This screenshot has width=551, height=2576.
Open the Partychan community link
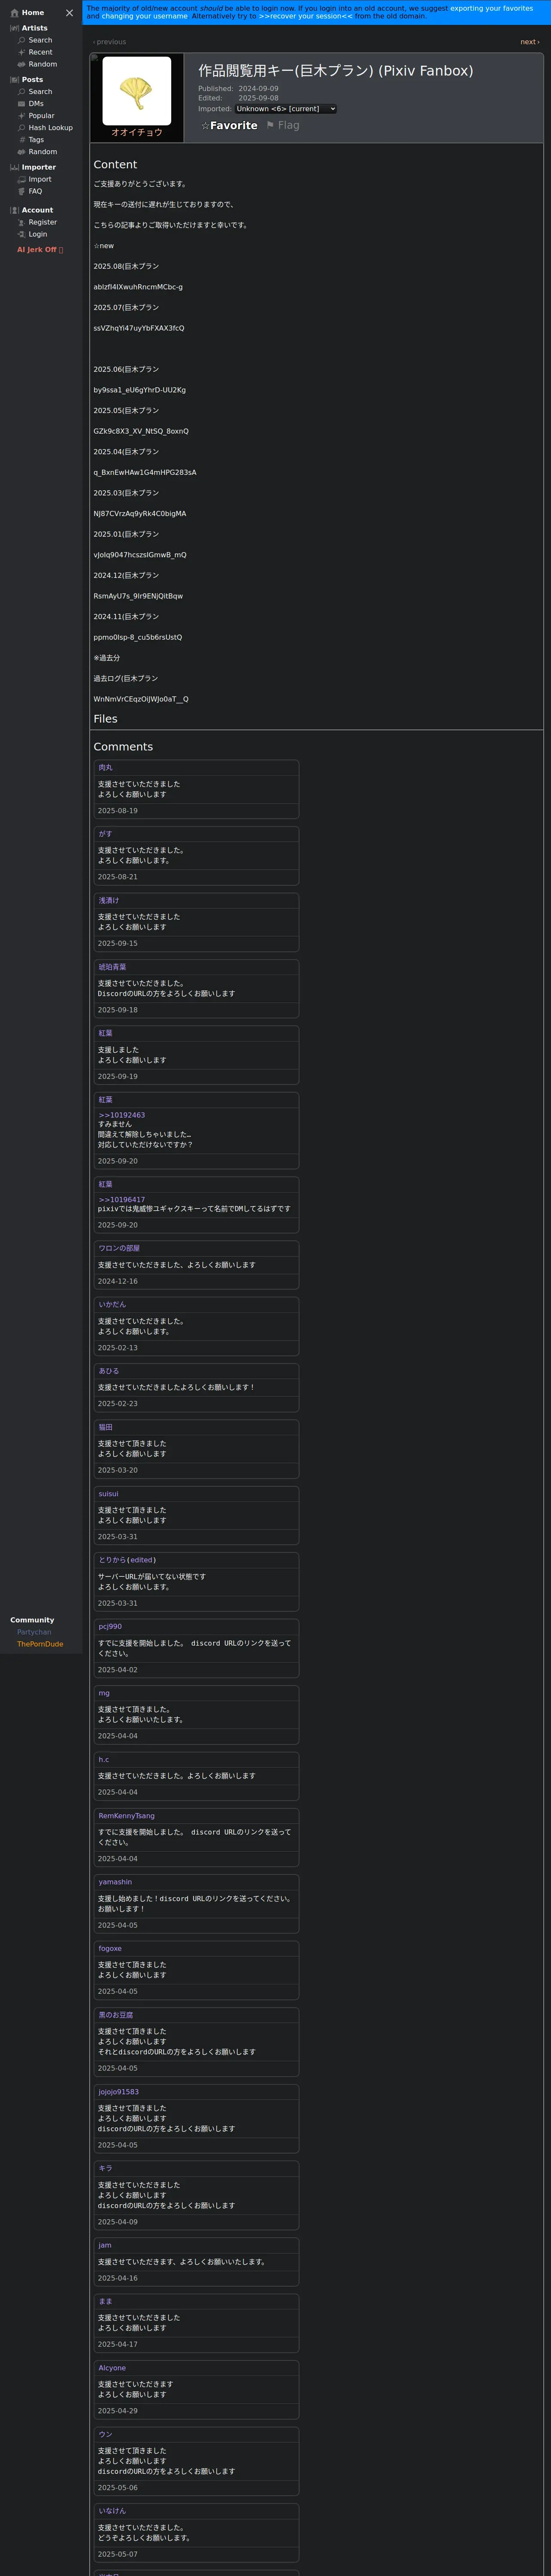pyautogui.click(x=34, y=1632)
